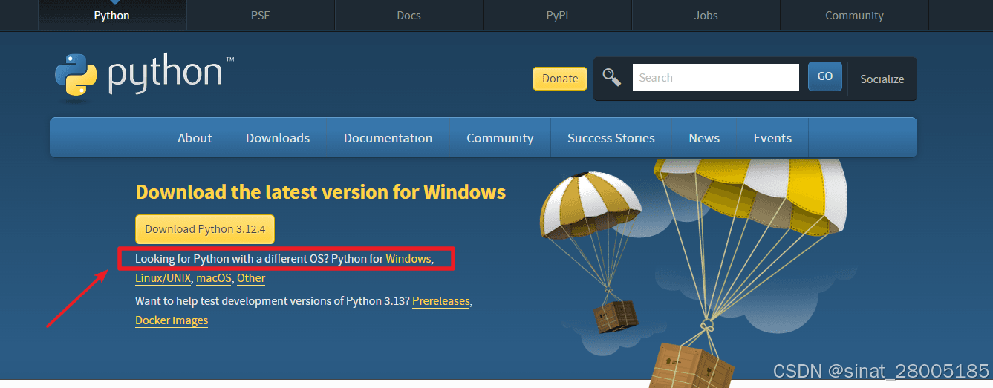Expand the Downloads navigation menu

click(x=278, y=138)
